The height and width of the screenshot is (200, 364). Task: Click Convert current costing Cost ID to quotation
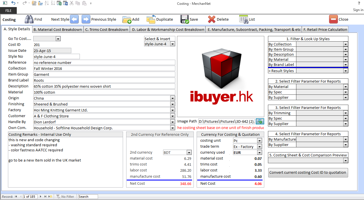308,173
